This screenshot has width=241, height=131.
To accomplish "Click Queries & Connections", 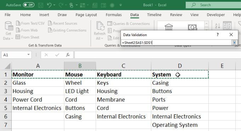I will click(129, 23).
